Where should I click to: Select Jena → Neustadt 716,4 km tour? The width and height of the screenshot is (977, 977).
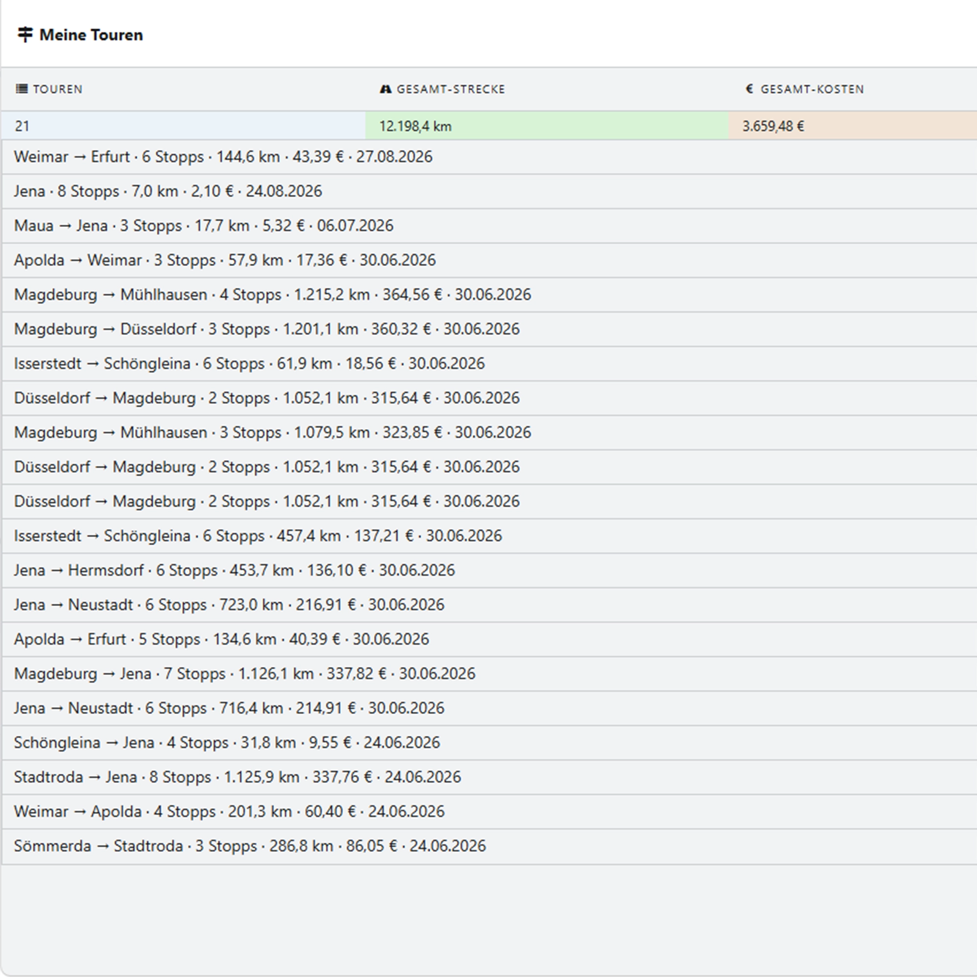point(489,708)
